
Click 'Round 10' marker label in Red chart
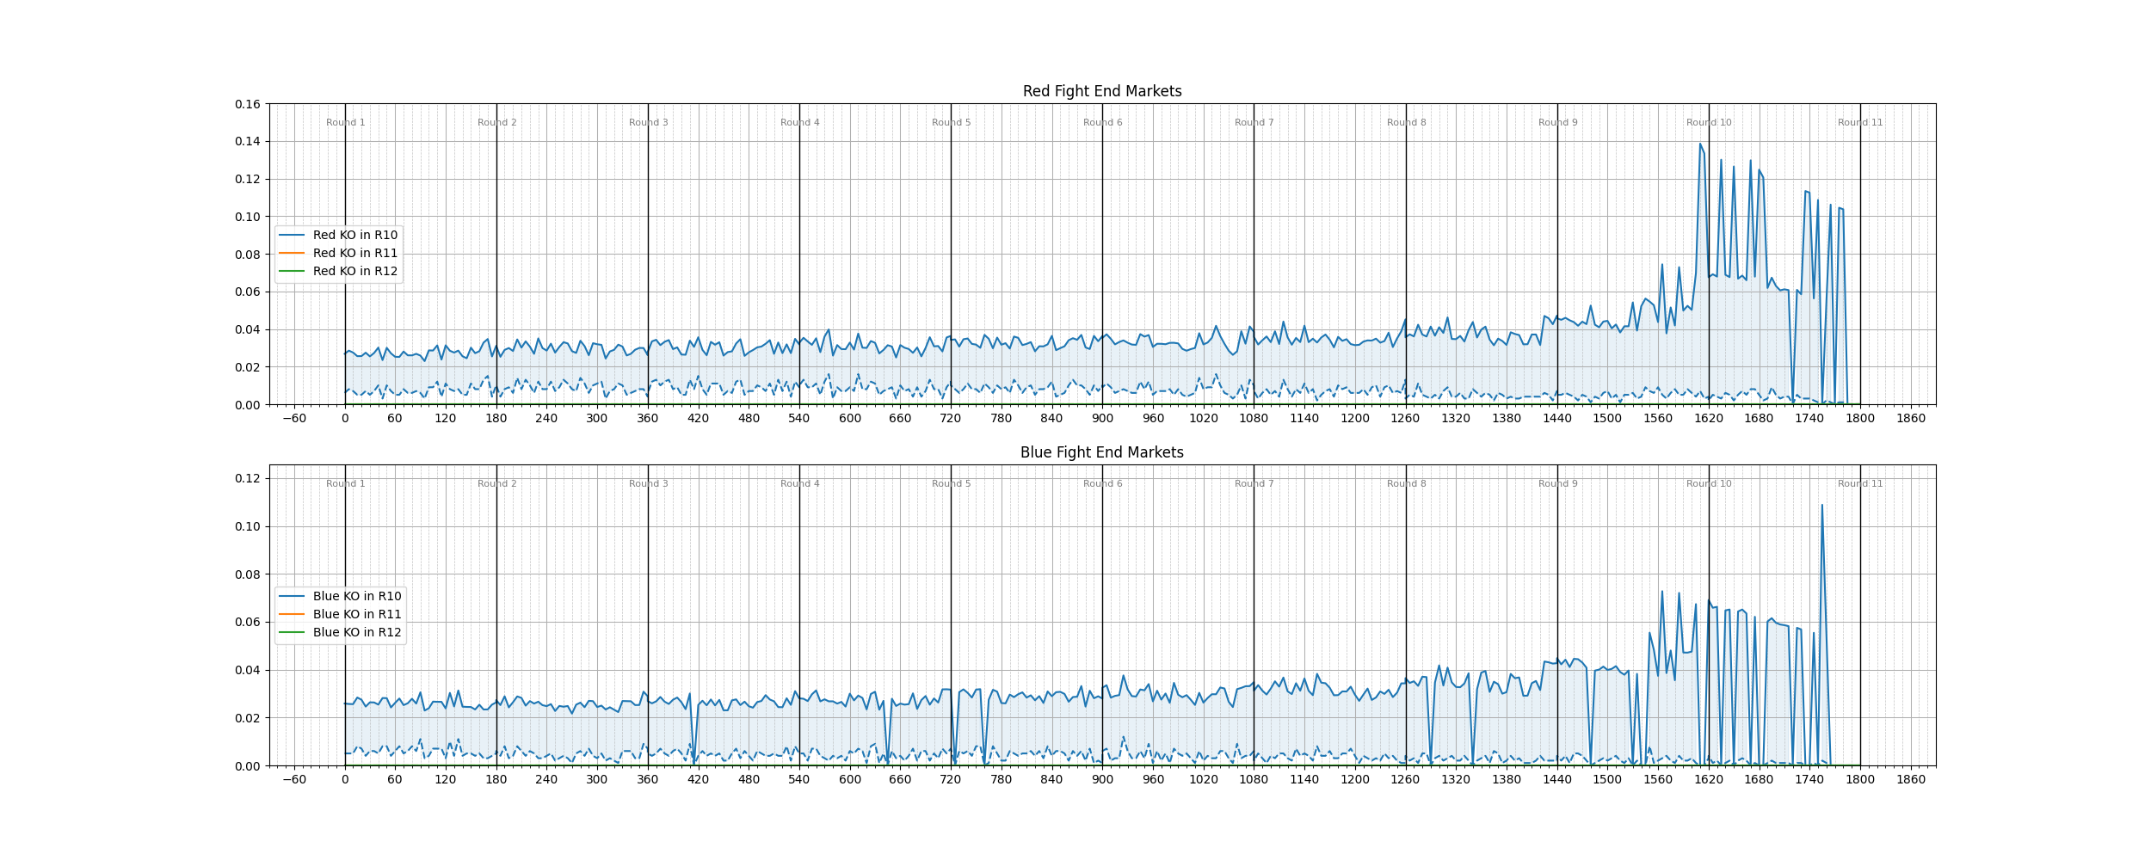(x=1709, y=122)
